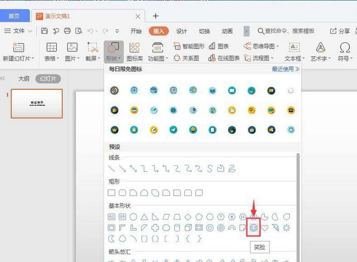Click the shapes panel vertical scrollbar
357x262 pixels.
[298, 206]
